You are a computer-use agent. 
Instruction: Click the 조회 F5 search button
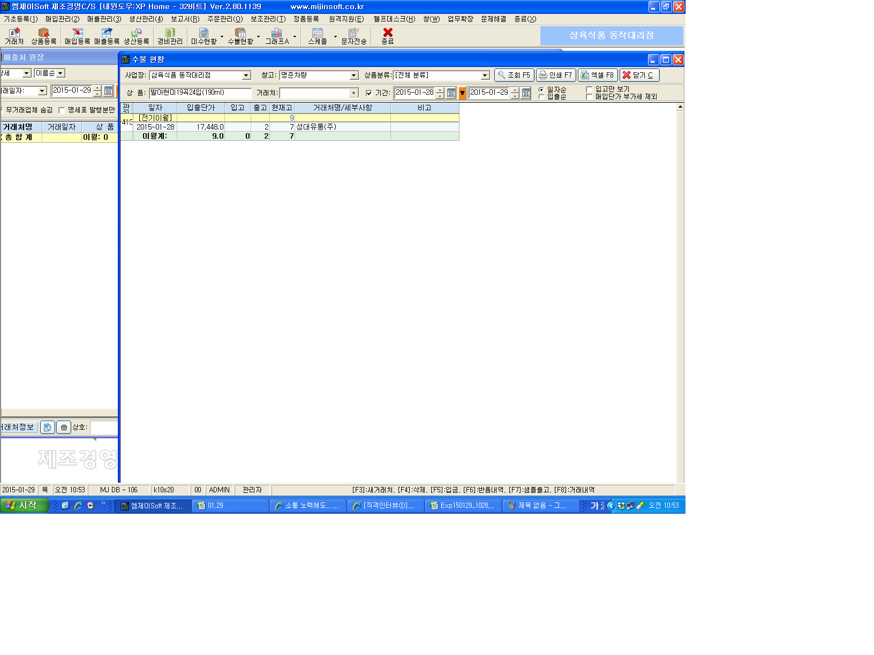tap(514, 75)
